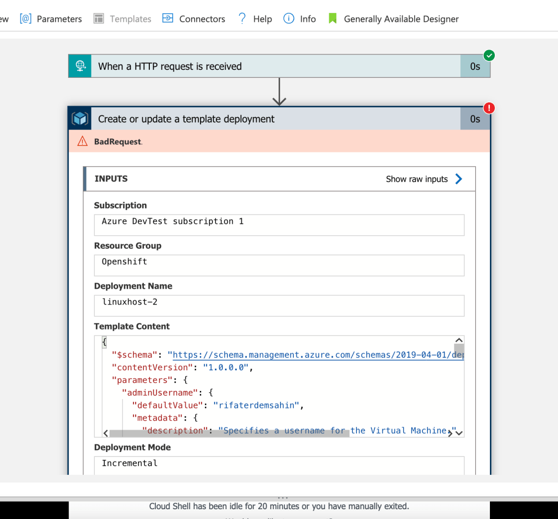Image resolution: width=558 pixels, height=519 pixels.
Task: Click the Cloud Shell panel resize handle dots
Action: [x=283, y=497]
